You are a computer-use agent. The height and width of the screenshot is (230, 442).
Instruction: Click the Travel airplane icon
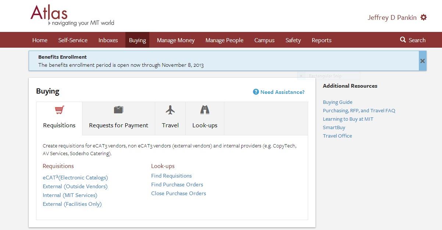[x=170, y=110]
